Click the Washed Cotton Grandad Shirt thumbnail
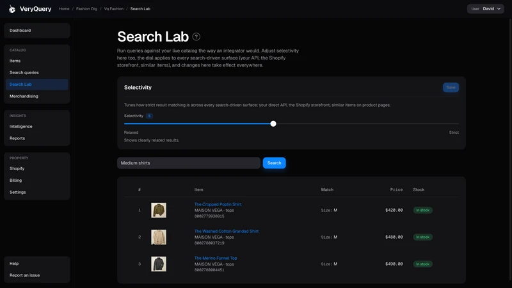 point(159,237)
